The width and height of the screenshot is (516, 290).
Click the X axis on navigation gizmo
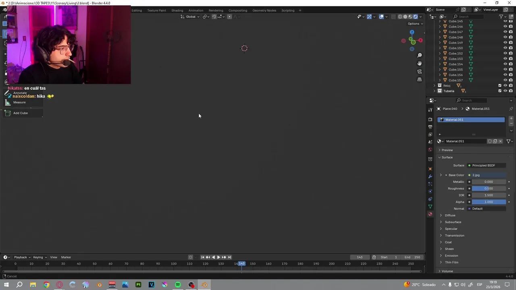420,40
